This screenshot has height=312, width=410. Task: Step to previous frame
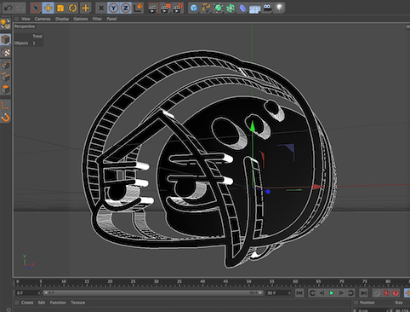(x=322, y=293)
